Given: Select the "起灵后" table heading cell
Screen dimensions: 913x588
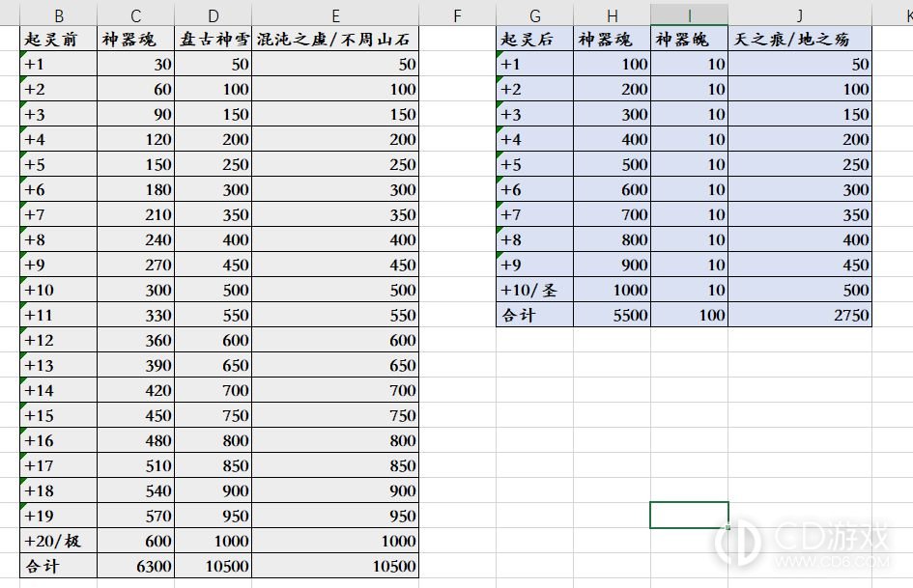Looking at the screenshot, I should pyautogui.click(x=534, y=39).
